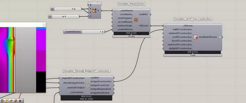This screenshot has height=103, width=246.
Task: Click the download arrow icon in bottom toolbar
Action: (x=20, y=101)
